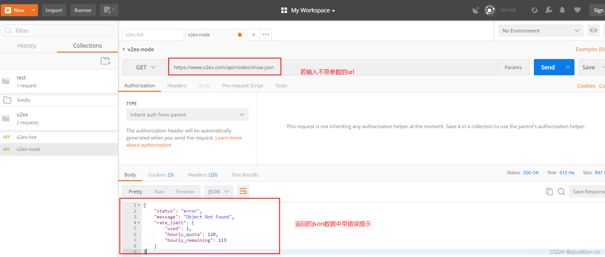Save the request with Save button

click(588, 67)
